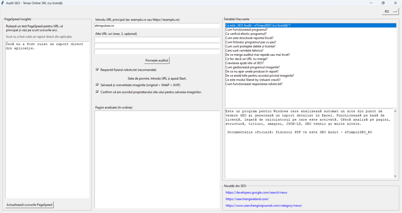
Task: Uncheck the image owner consent confirmation
Action: [x=98, y=92]
